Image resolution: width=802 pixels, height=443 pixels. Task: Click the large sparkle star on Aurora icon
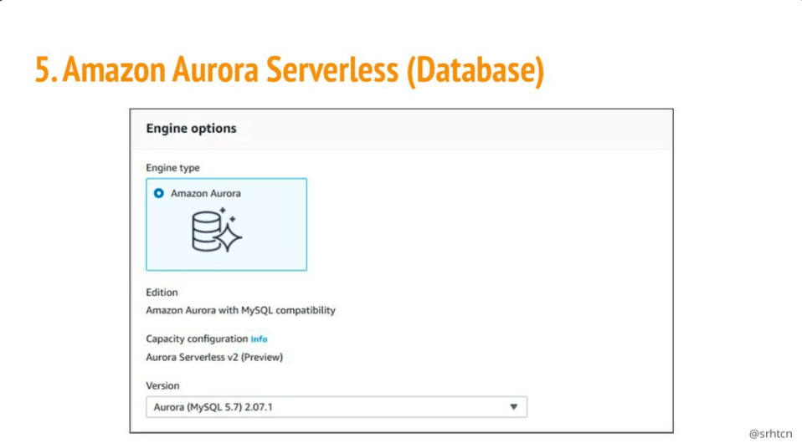tap(228, 238)
